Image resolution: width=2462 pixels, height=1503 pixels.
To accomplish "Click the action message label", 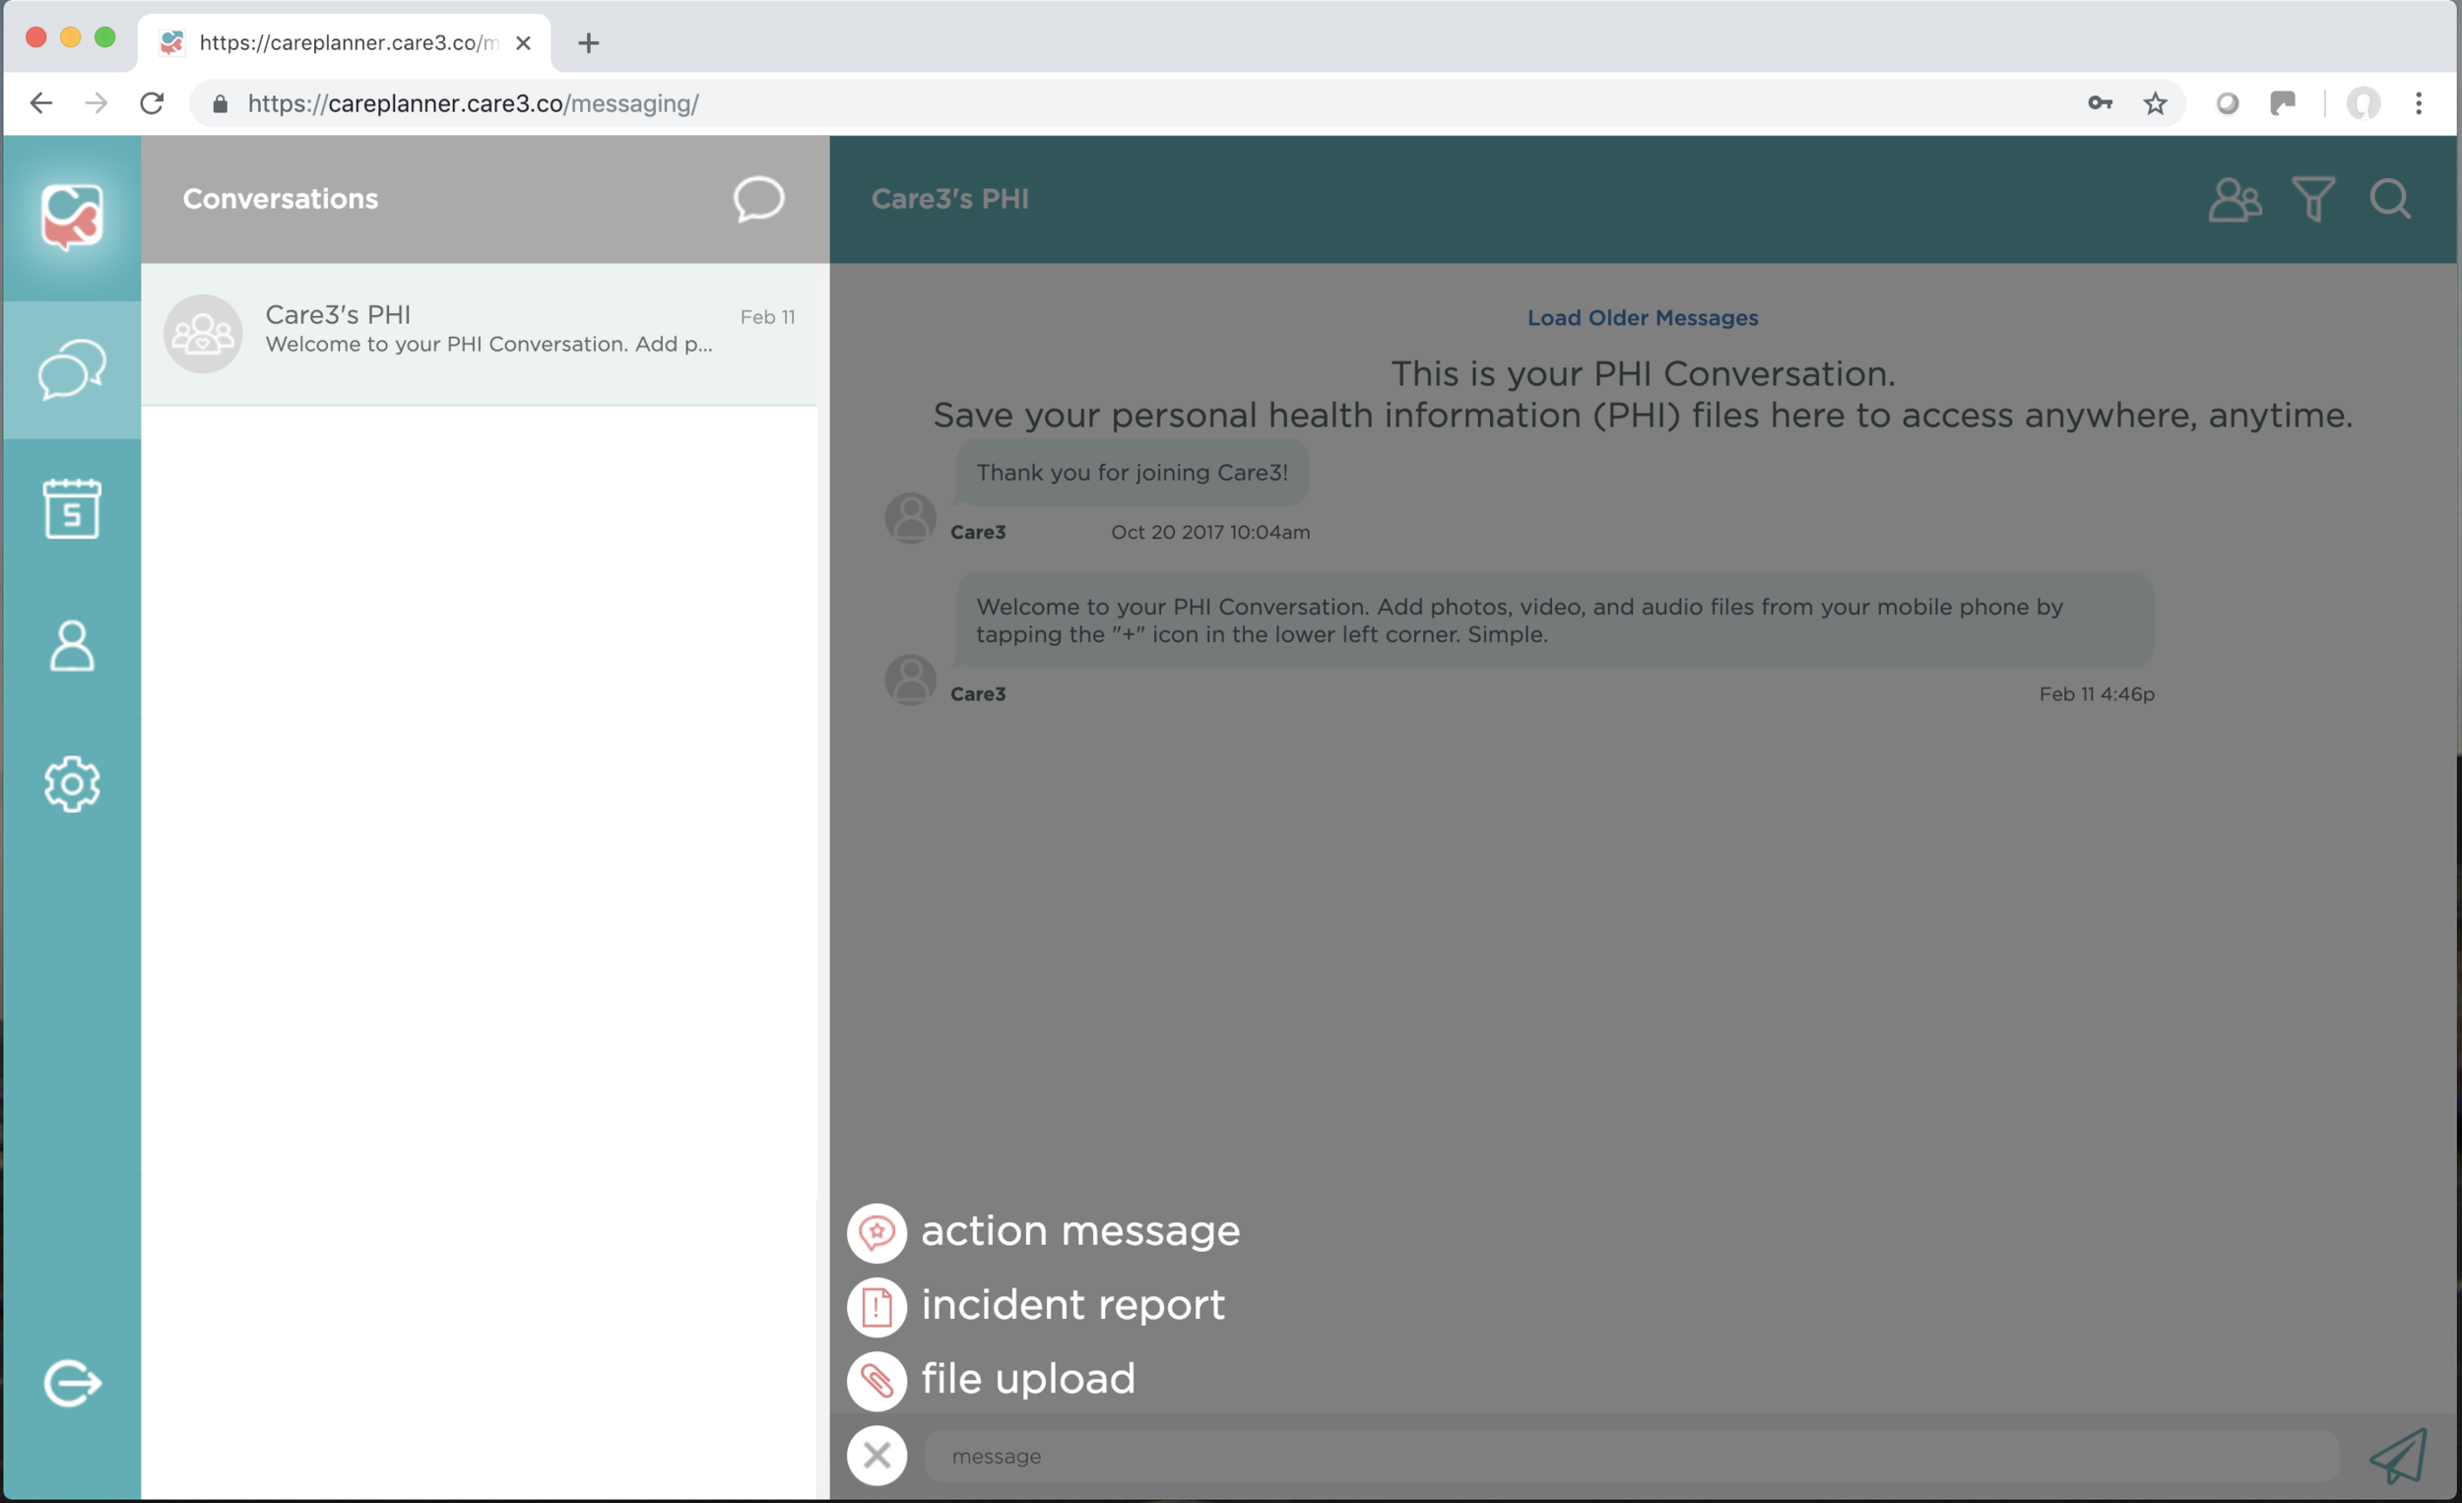I will click(x=1080, y=1231).
